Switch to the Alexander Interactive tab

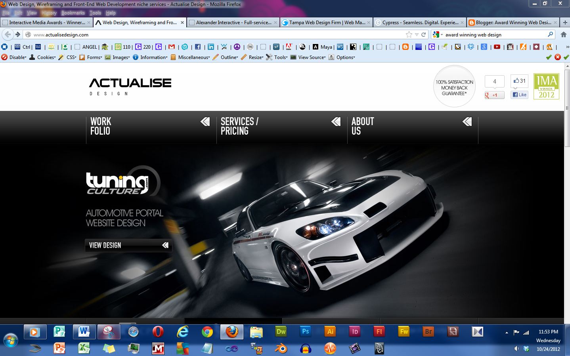[x=233, y=23]
